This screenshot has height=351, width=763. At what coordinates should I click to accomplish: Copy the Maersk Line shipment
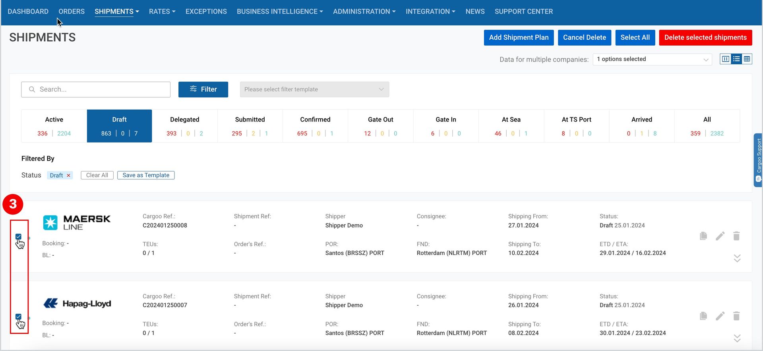pos(703,236)
